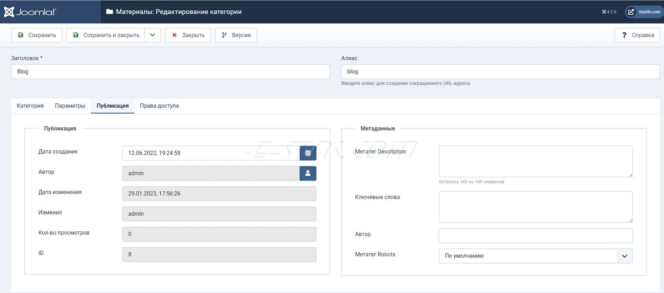Click the Дата изменения field
Viewport: 664px width, 293px height.
pos(219,193)
